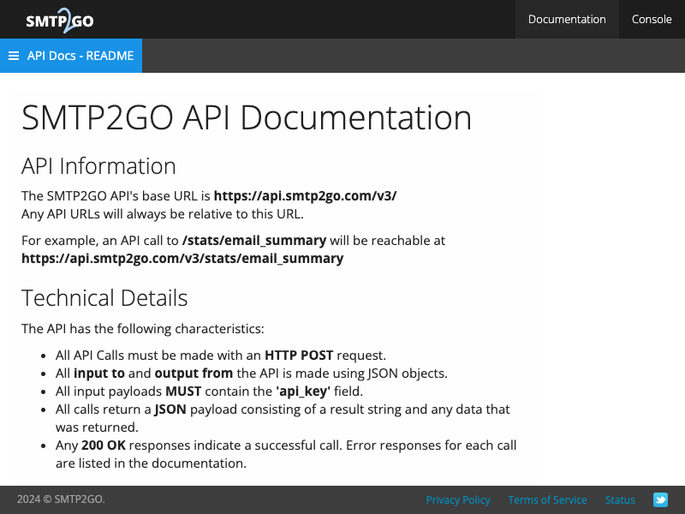Click the bold base URL https://api.smtp2go.com/v3/
The height and width of the screenshot is (514, 685).
click(x=305, y=196)
